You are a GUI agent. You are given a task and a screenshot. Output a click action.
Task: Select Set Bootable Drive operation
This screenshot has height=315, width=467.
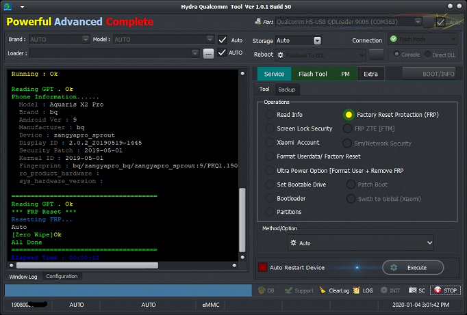click(270, 184)
